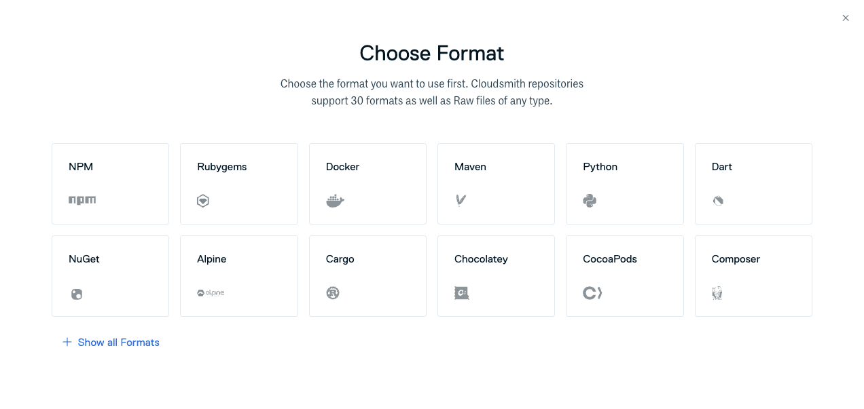
Task: Select the Composer format card title
Action: tap(736, 259)
